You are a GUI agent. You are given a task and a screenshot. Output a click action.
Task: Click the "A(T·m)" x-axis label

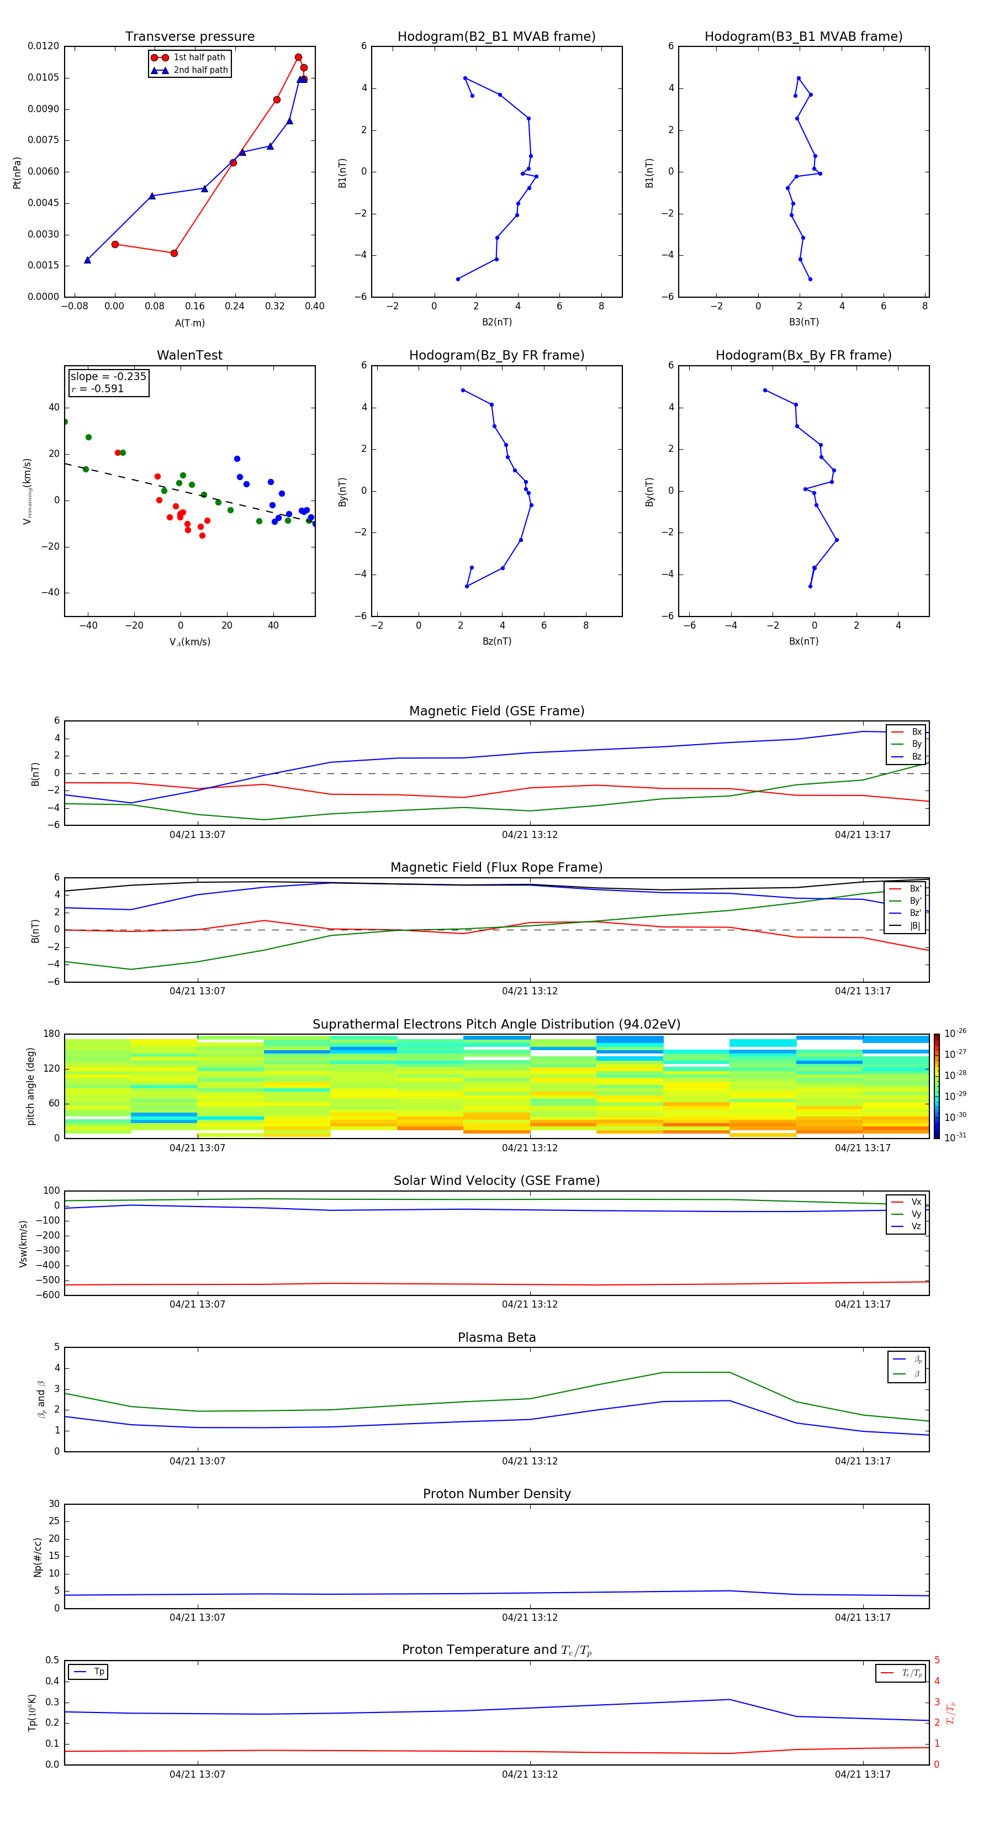pyautogui.click(x=189, y=323)
